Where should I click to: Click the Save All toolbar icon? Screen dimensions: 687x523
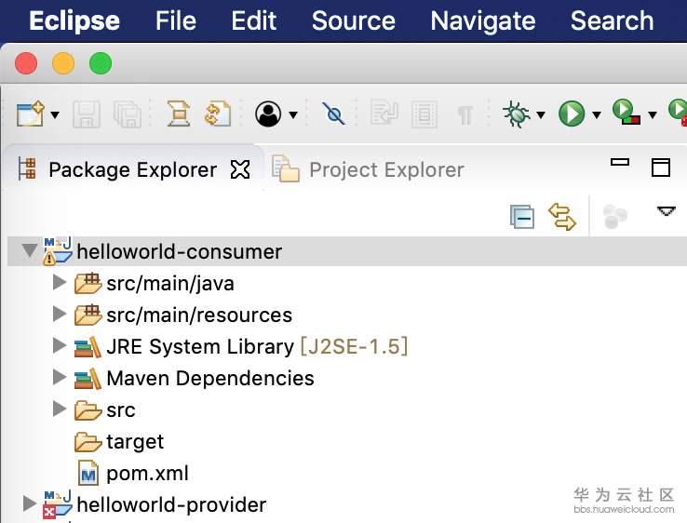(x=127, y=114)
